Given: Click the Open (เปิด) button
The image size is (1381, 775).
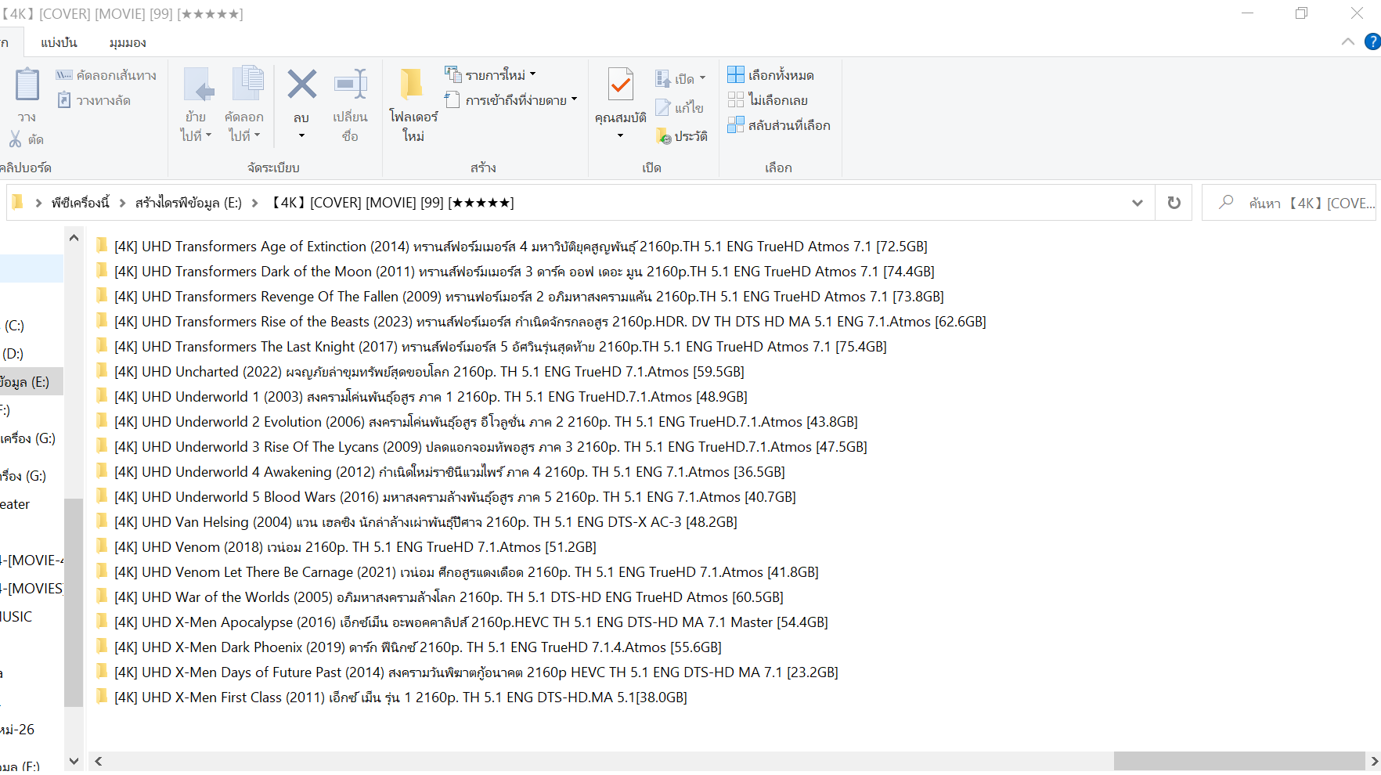Looking at the screenshot, I should (x=680, y=78).
